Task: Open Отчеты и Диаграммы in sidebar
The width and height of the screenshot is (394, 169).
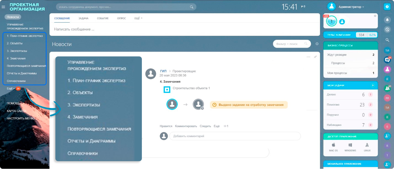Action: pos(22,73)
